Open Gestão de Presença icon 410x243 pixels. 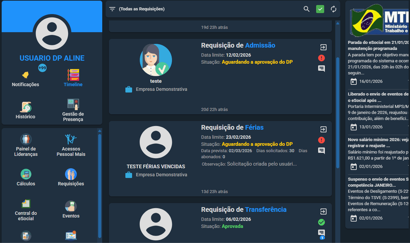pos(73,104)
